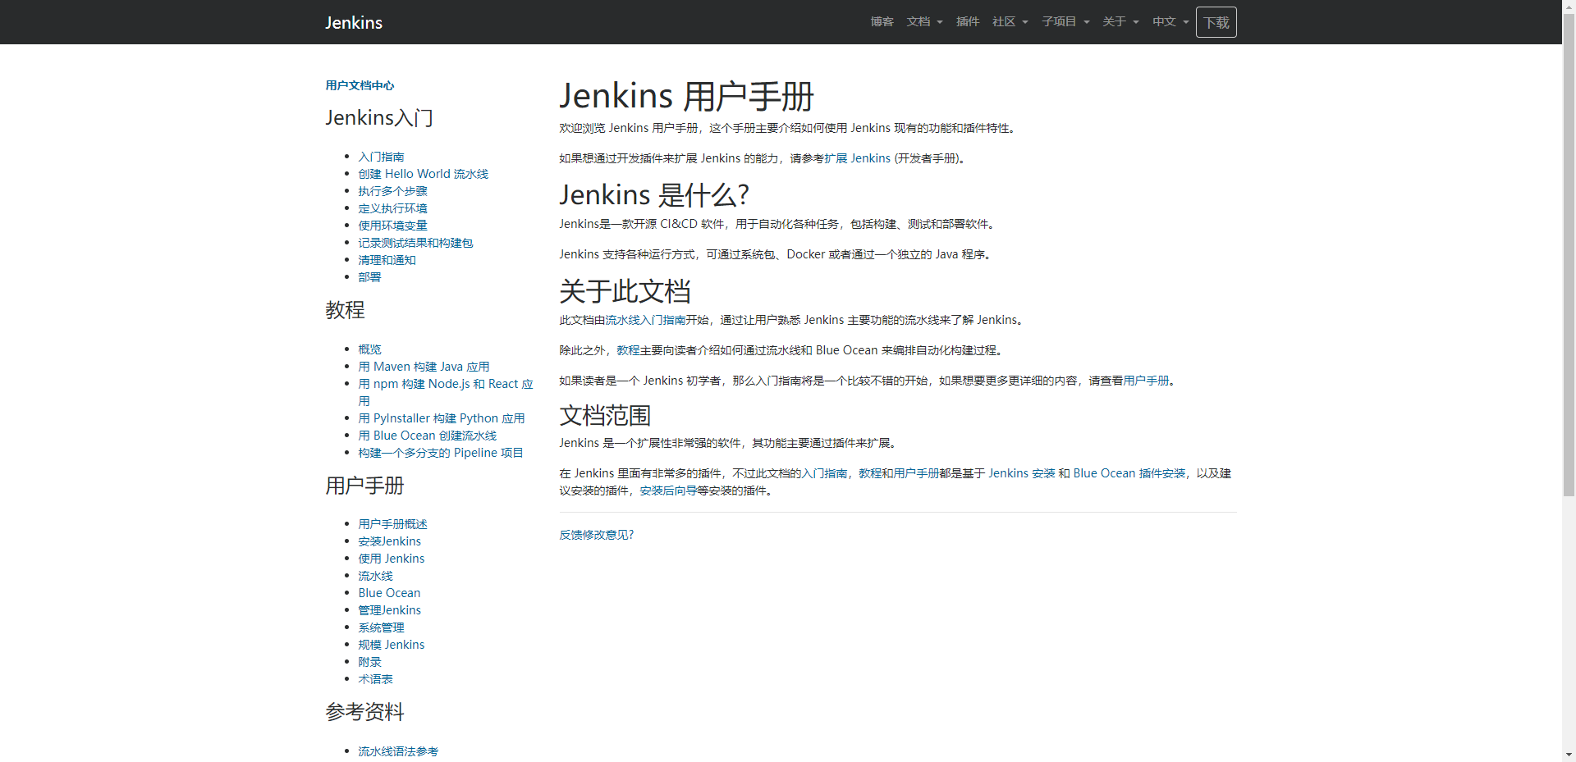Open the 入门指南 sidebar link
The width and height of the screenshot is (1576, 762).
pos(381,157)
